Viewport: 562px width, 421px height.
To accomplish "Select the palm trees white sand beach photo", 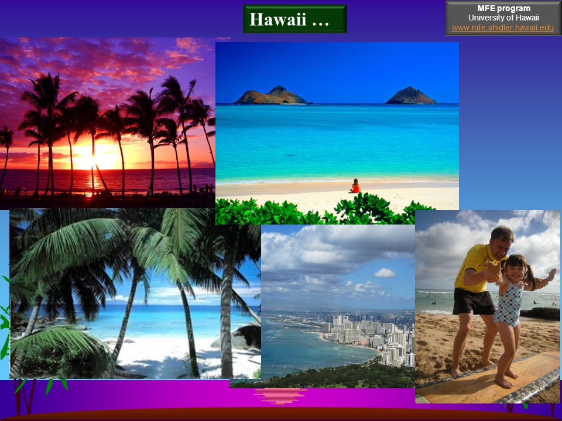I will coord(135,294).
